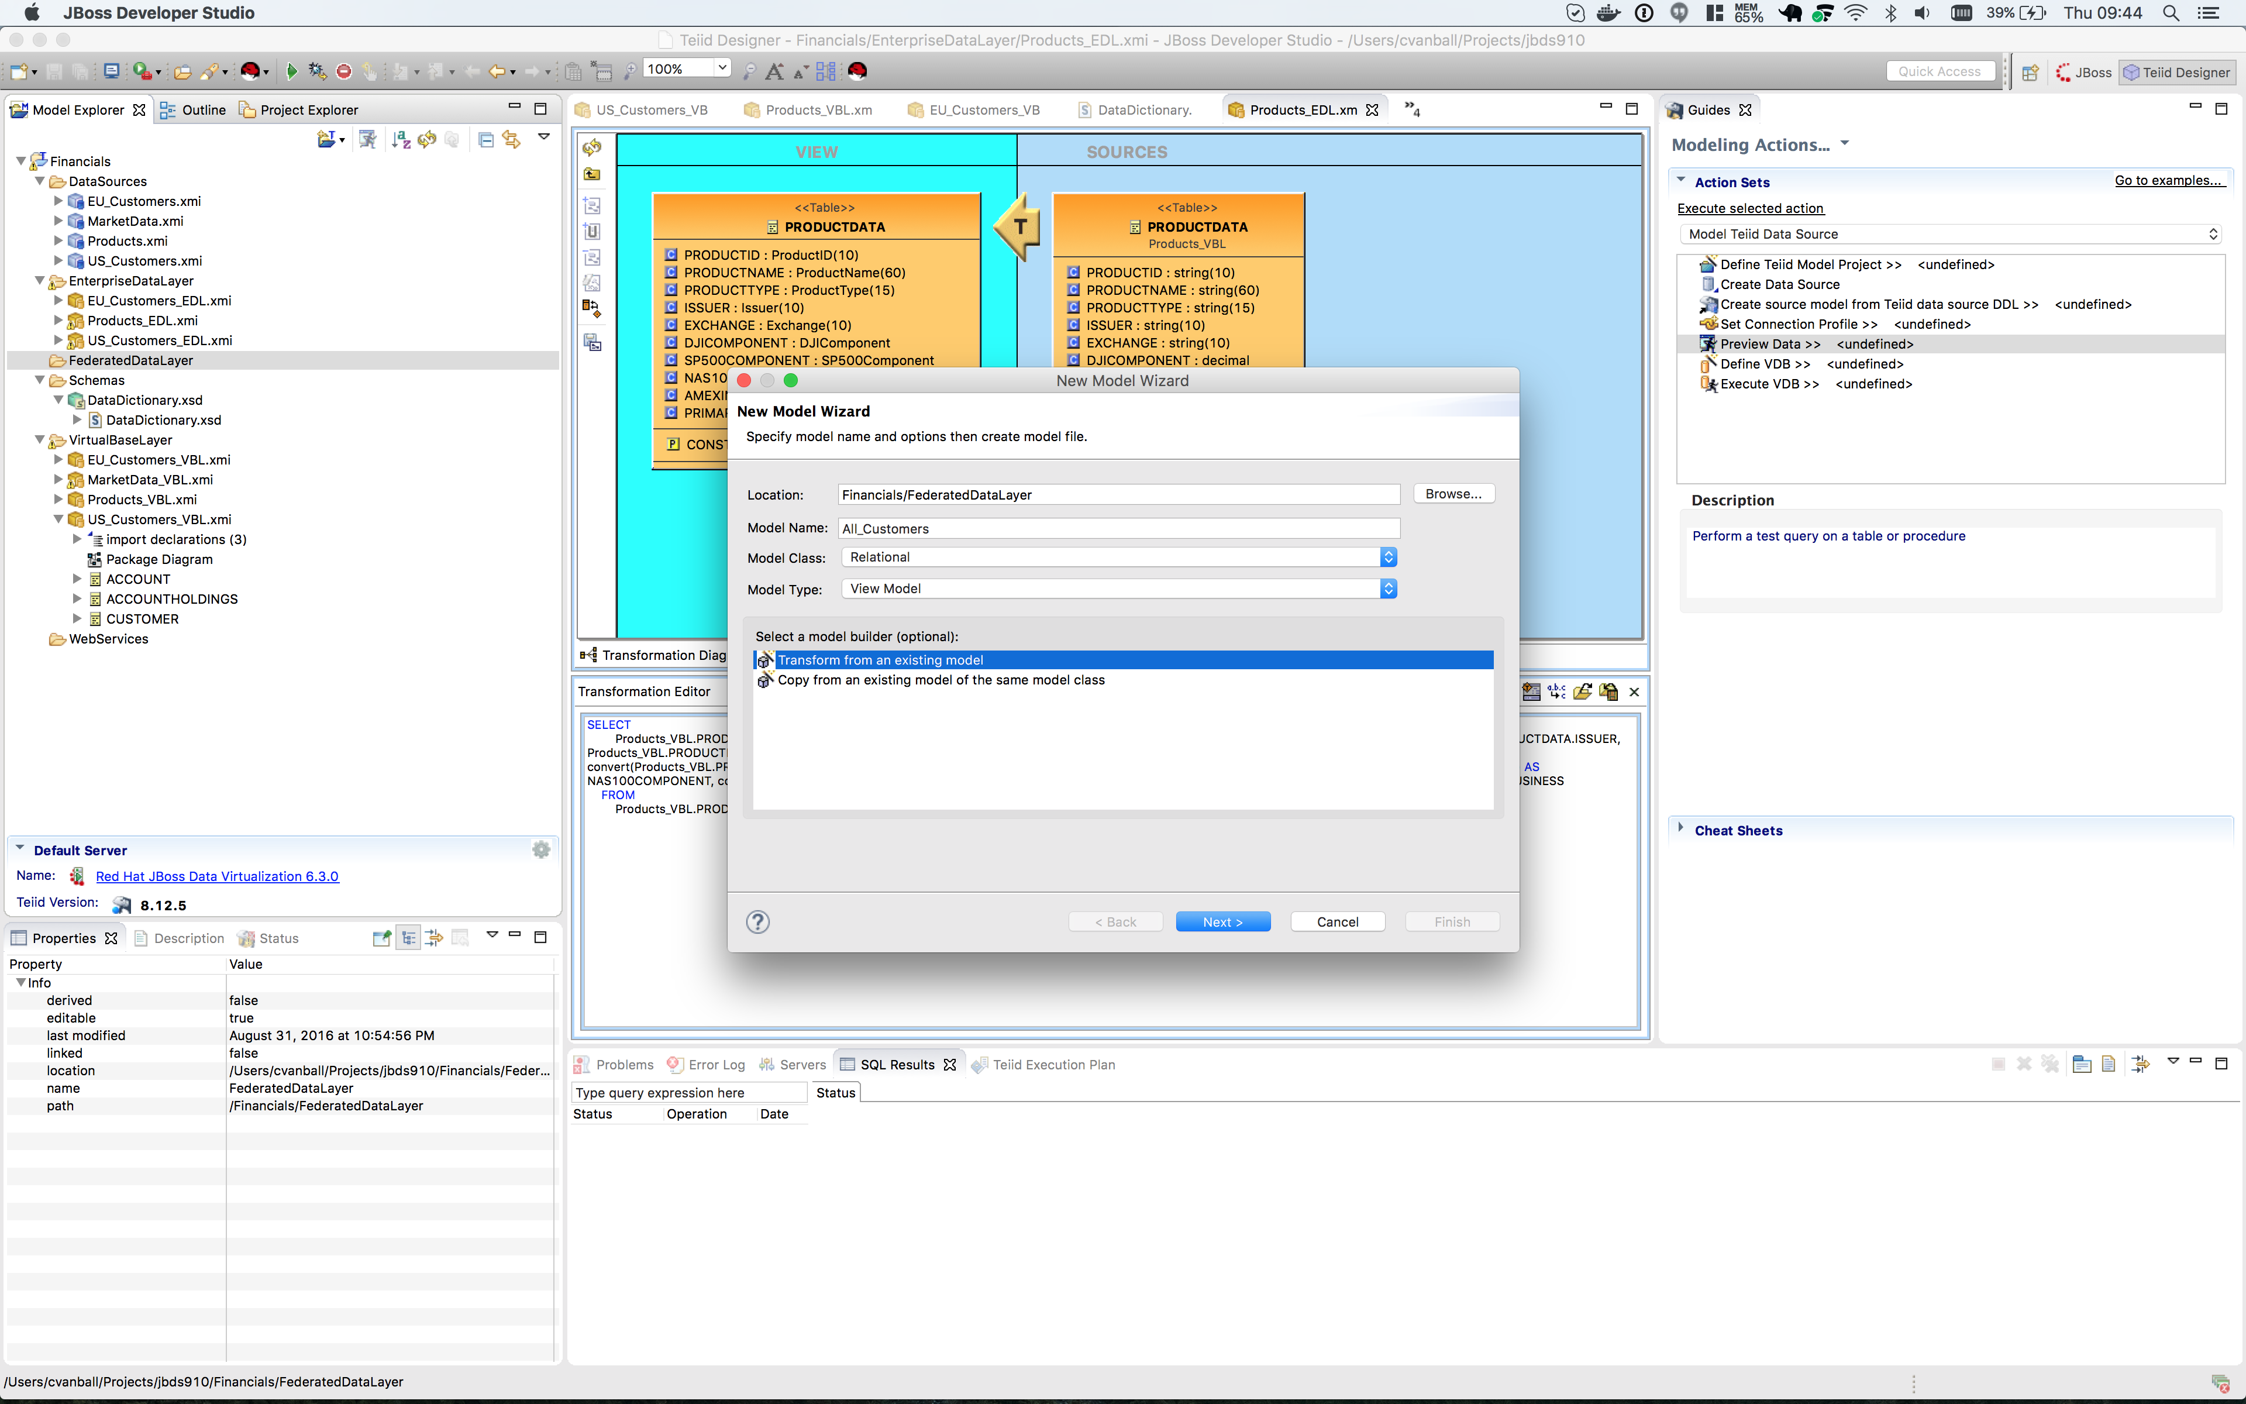Viewport: 2246px width, 1404px height.
Task: Click the red Stop icon in toolbar
Action: coord(343,71)
